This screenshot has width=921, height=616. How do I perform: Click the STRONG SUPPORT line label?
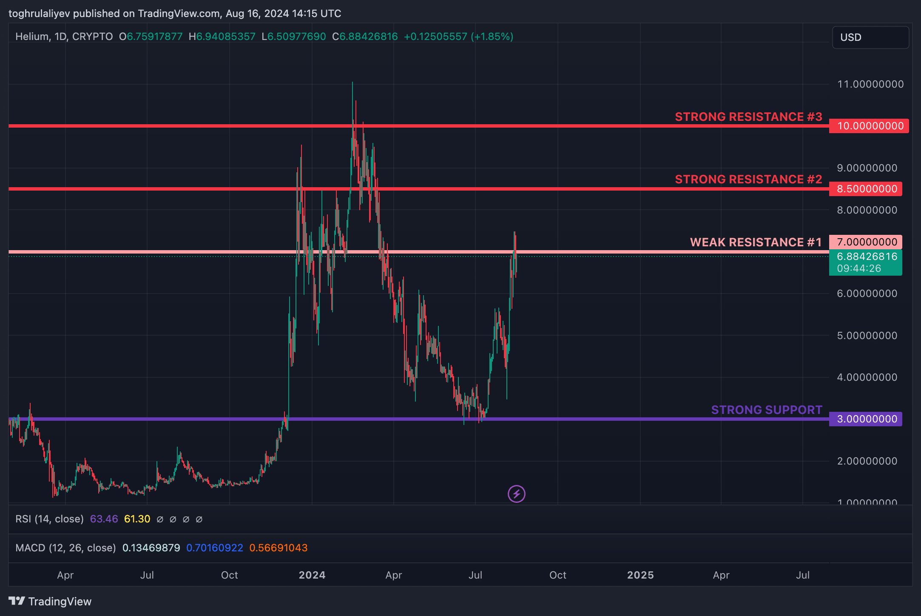click(x=767, y=410)
